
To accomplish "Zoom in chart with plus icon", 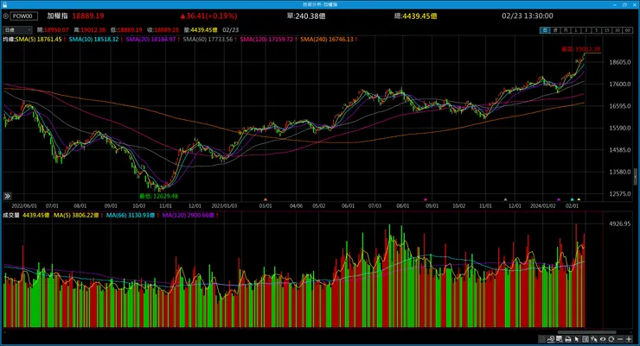I will (629, 339).
